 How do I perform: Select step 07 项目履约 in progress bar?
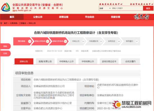coord(130,41)
